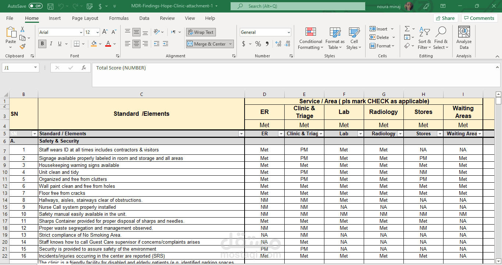Open filter dropdown for Standard / Elements column
This screenshot has width=502, height=265.
[241, 134]
